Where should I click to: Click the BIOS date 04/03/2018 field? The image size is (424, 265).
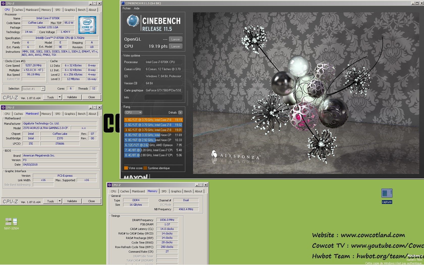click(60, 165)
